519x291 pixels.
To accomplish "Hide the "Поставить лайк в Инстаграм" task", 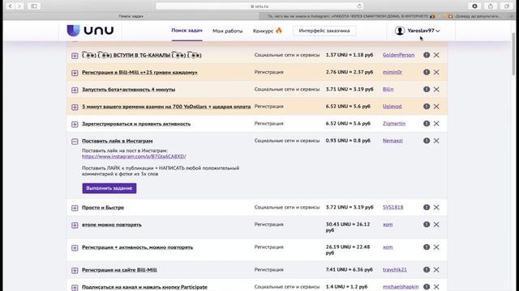I will (436, 141).
